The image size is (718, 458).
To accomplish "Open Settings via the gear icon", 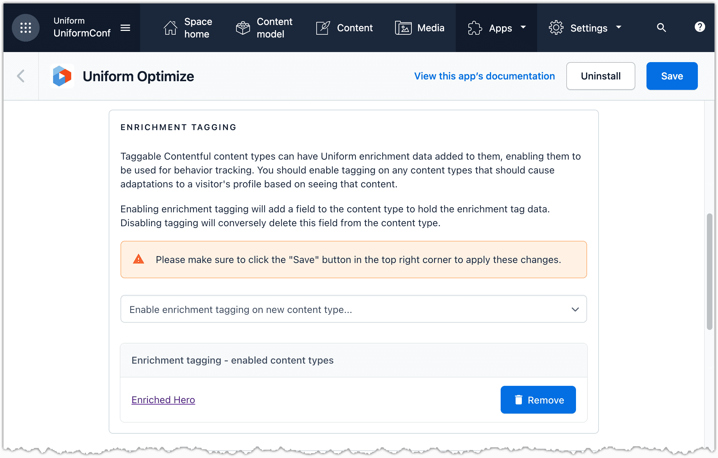I will (x=556, y=28).
